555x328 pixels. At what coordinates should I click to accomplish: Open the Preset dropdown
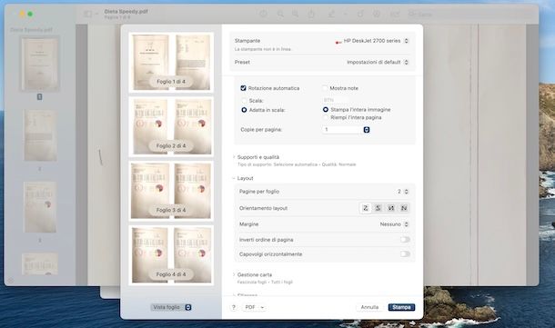tap(378, 62)
